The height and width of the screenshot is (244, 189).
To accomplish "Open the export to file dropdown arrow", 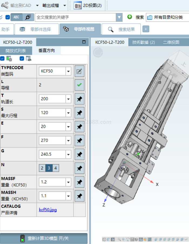I will tap(65, 5).
